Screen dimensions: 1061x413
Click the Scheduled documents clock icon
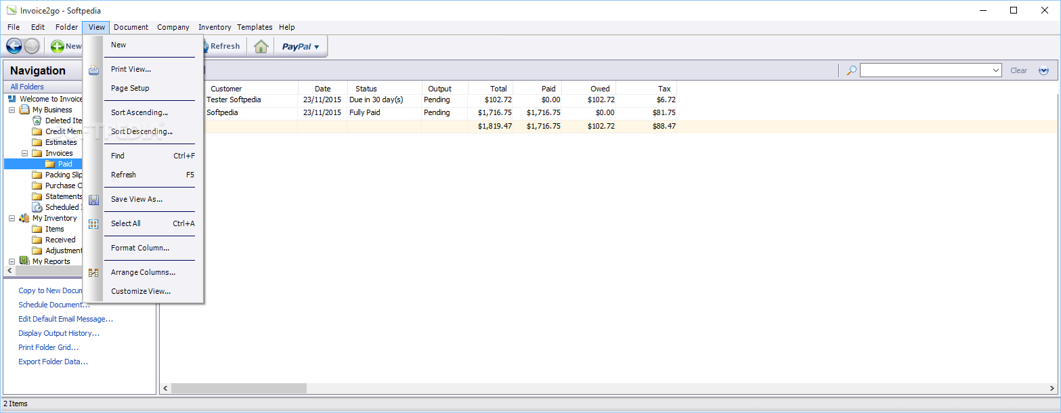click(x=37, y=207)
